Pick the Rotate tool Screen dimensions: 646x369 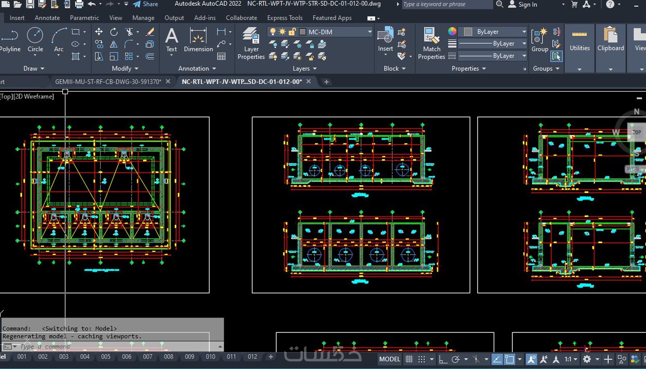114,32
